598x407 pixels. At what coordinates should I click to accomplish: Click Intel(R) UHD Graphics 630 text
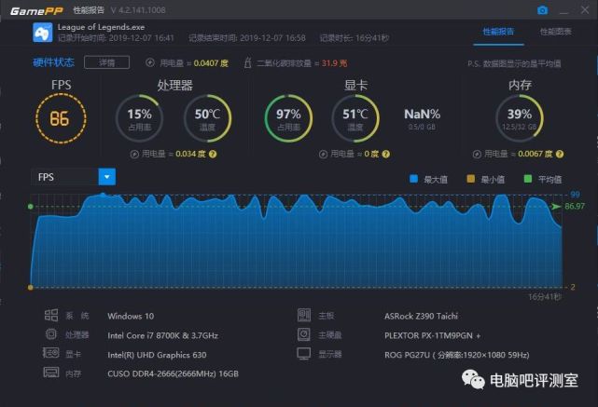[x=157, y=355]
